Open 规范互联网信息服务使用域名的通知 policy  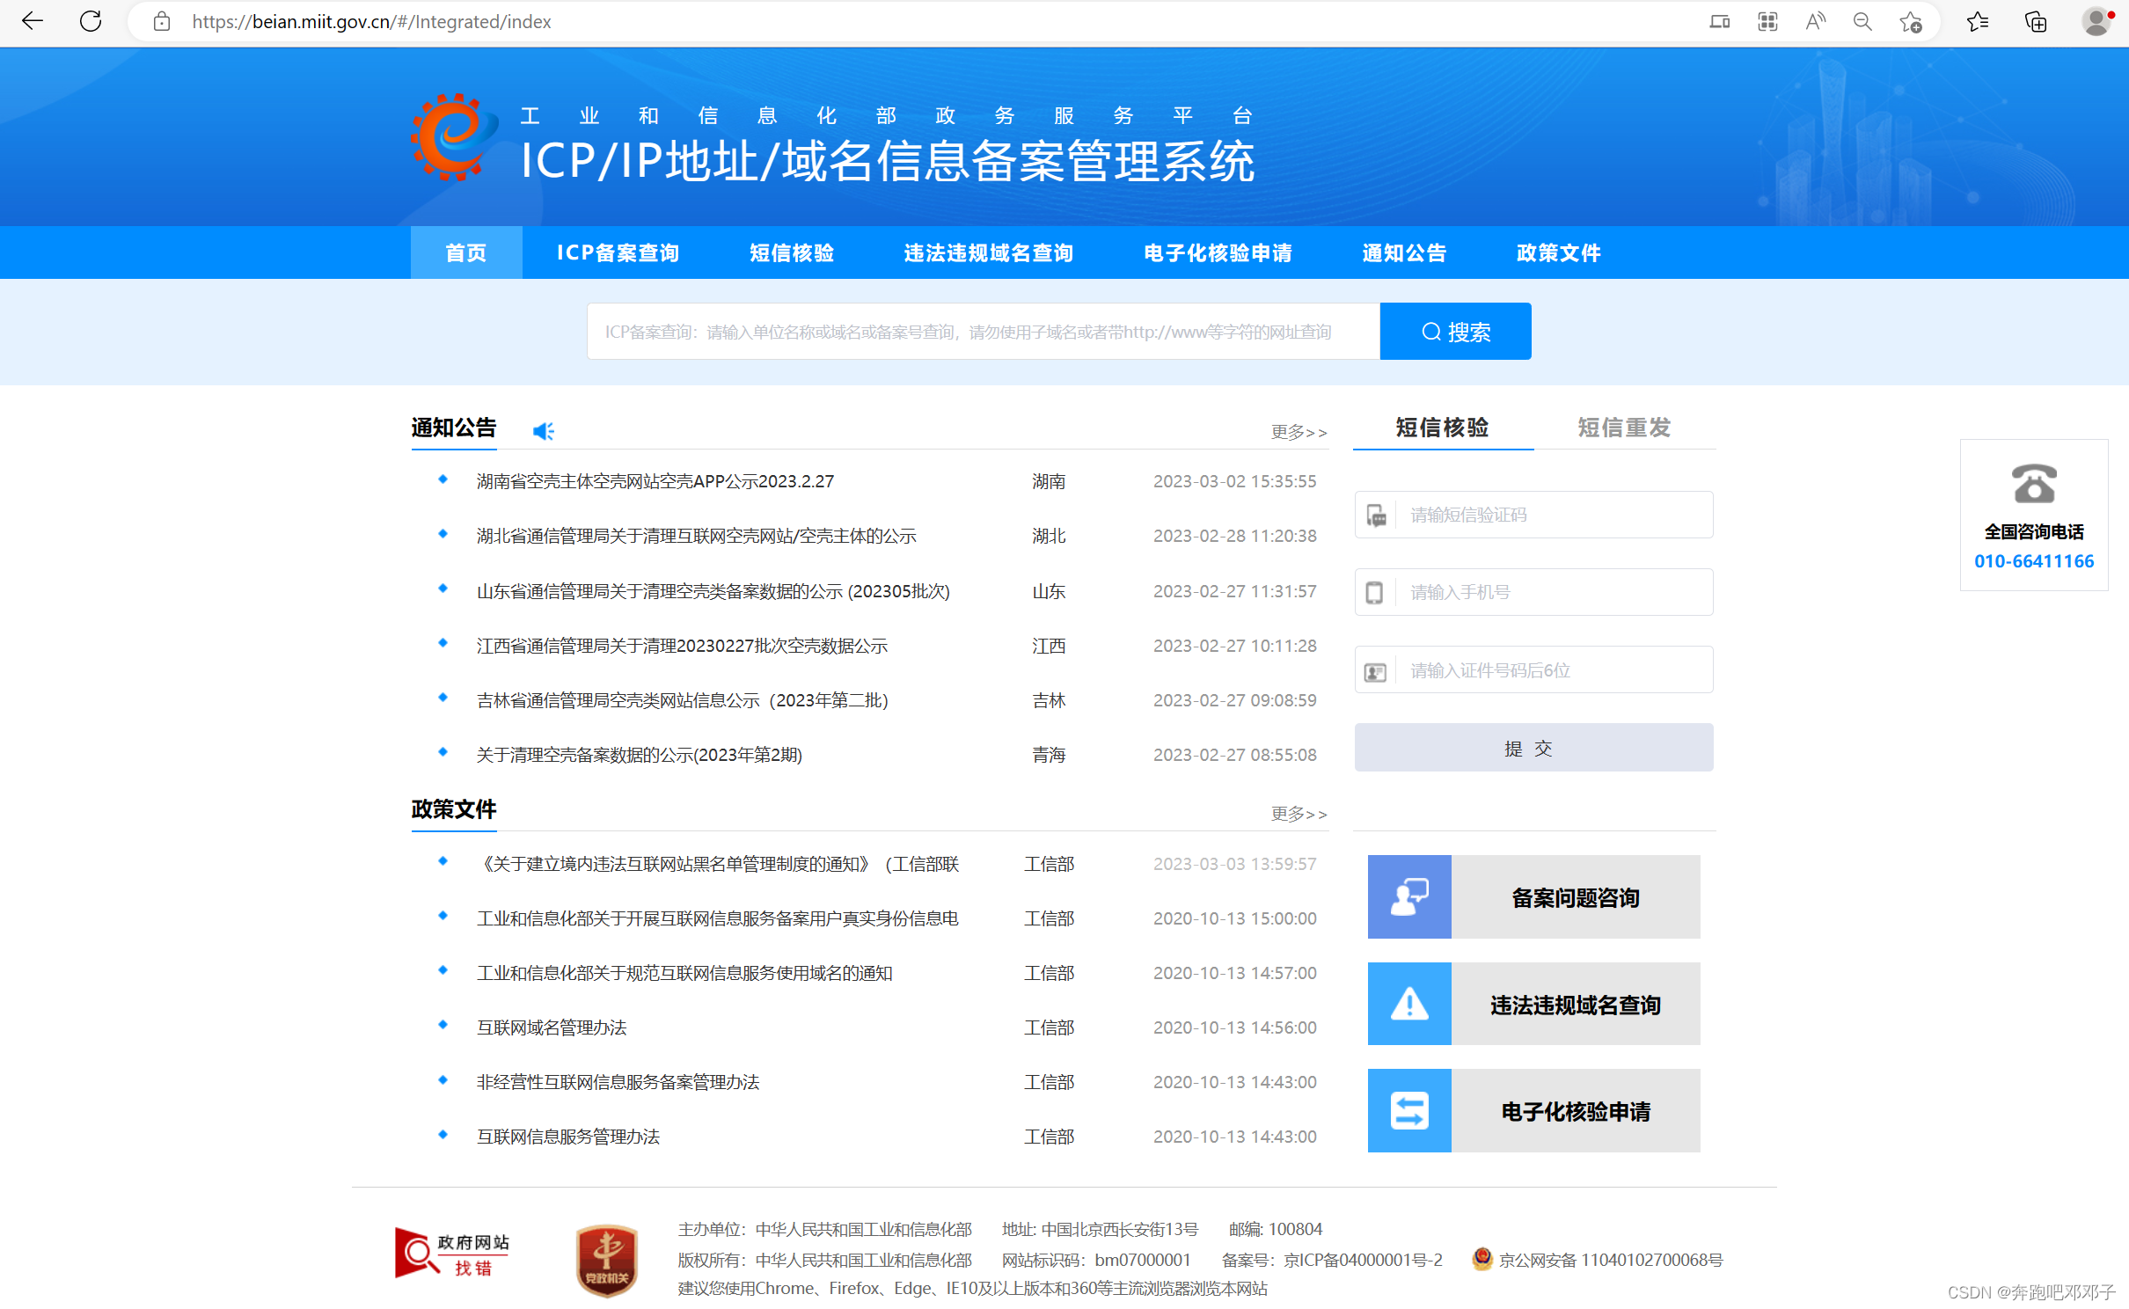tap(684, 973)
